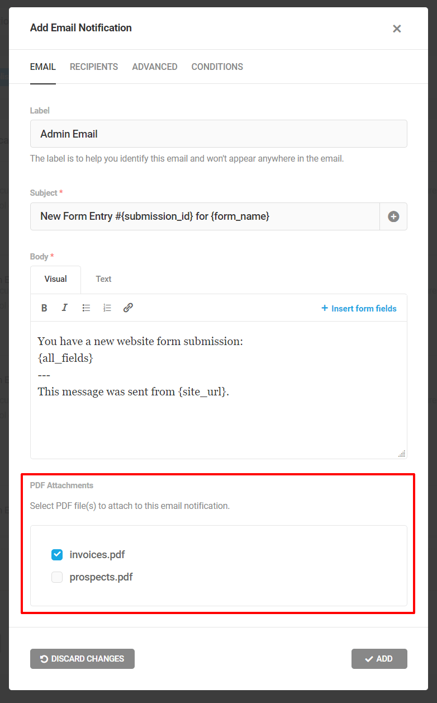Click the ADD button to save the notification
The height and width of the screenshot is (703, 437).
coord(379,659)
